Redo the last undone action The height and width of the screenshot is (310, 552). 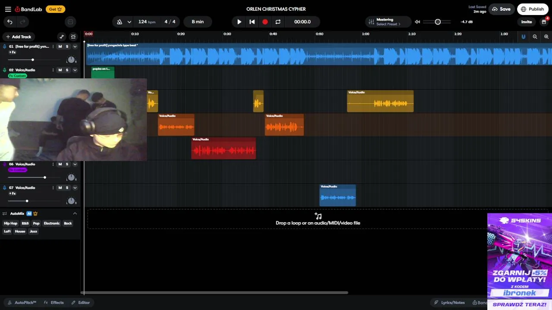pos(23,22)
